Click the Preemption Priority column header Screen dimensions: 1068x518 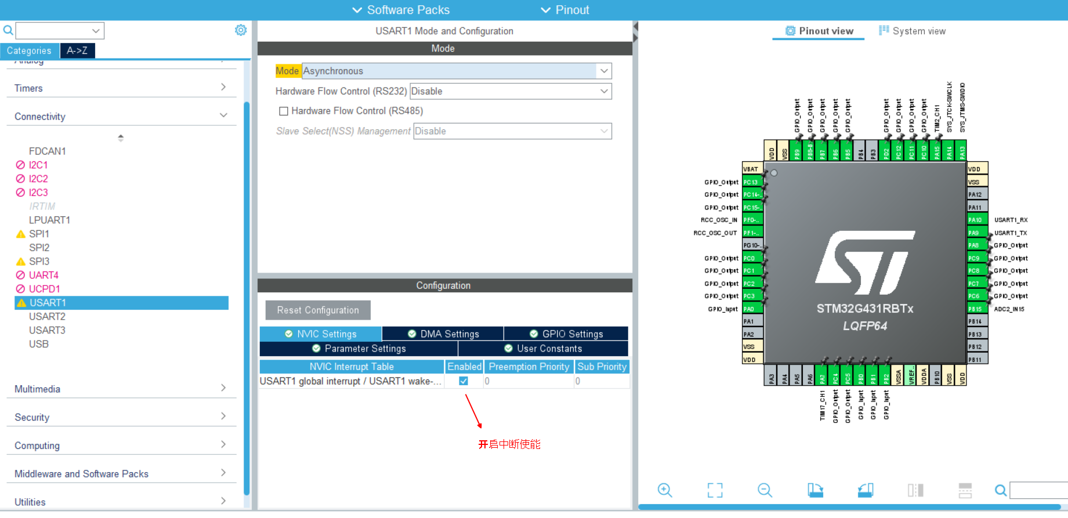529,367
